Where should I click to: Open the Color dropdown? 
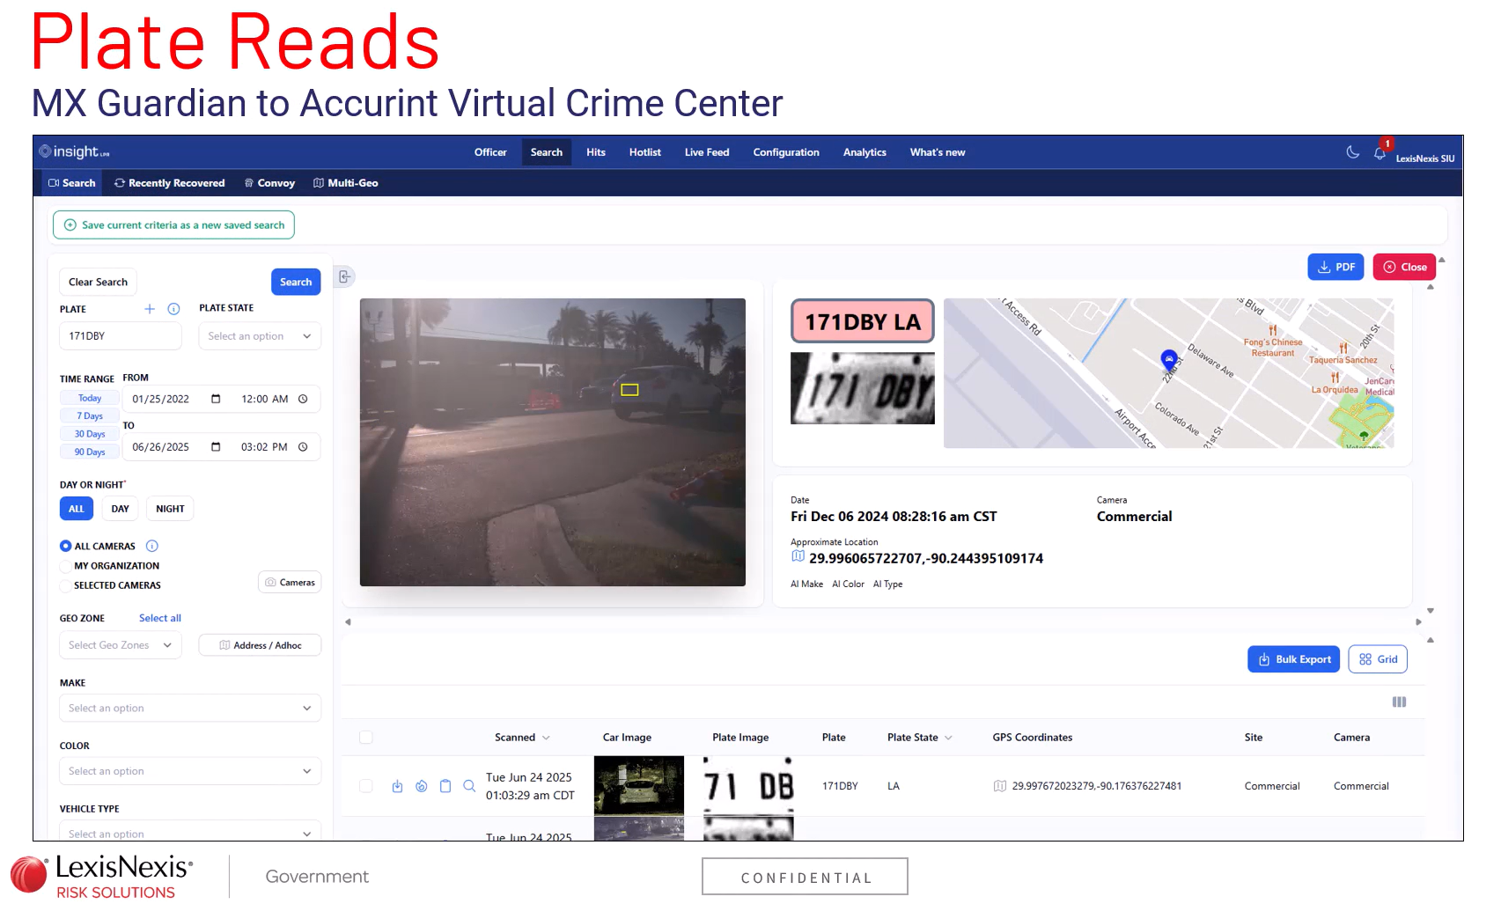[190, 771]
